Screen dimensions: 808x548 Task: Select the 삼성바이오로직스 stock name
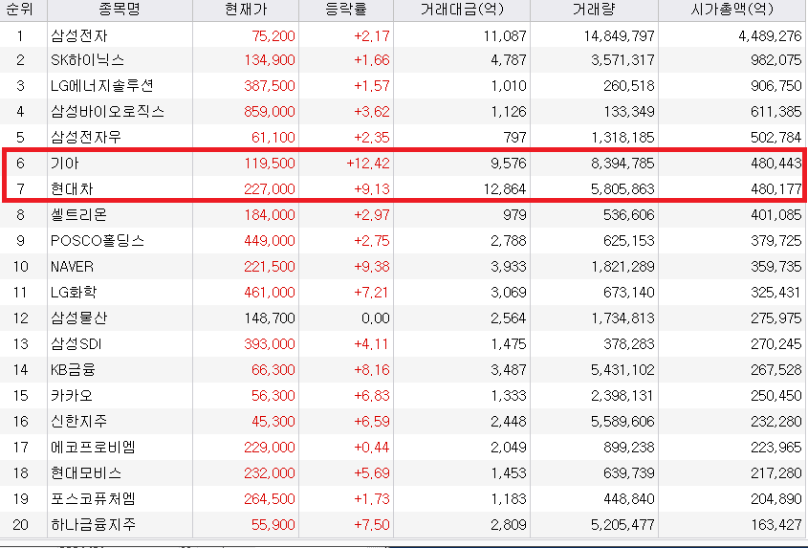pos(107,111)
